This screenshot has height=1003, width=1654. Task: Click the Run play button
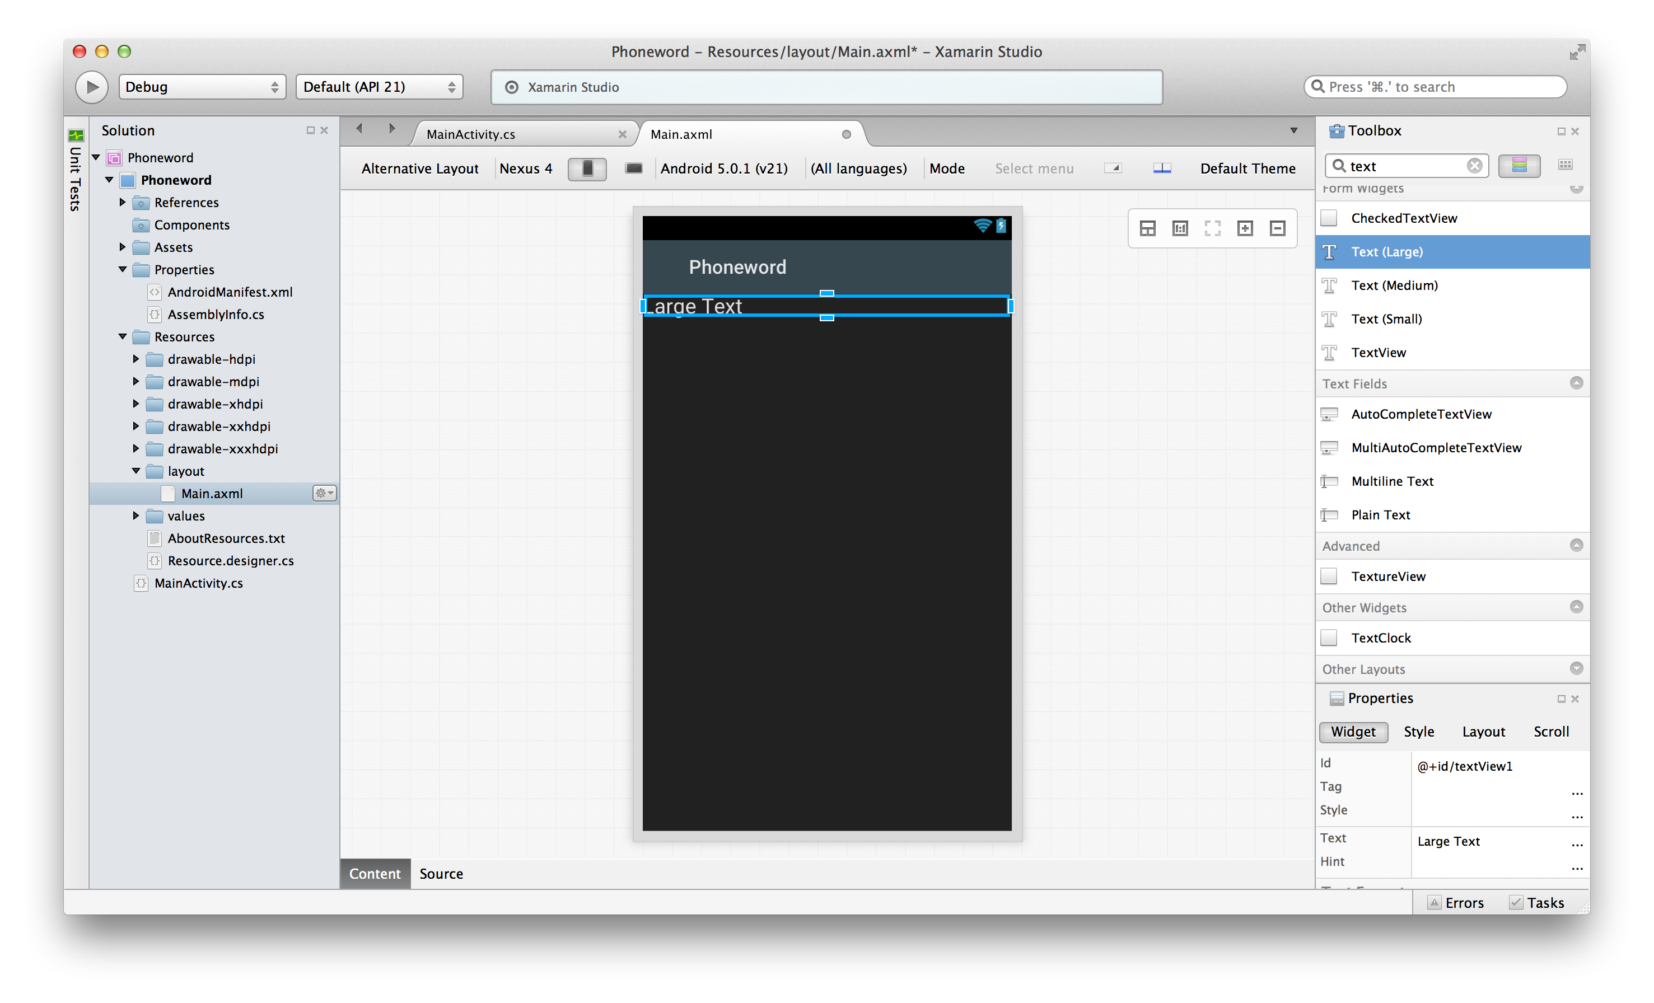point(92,87)
